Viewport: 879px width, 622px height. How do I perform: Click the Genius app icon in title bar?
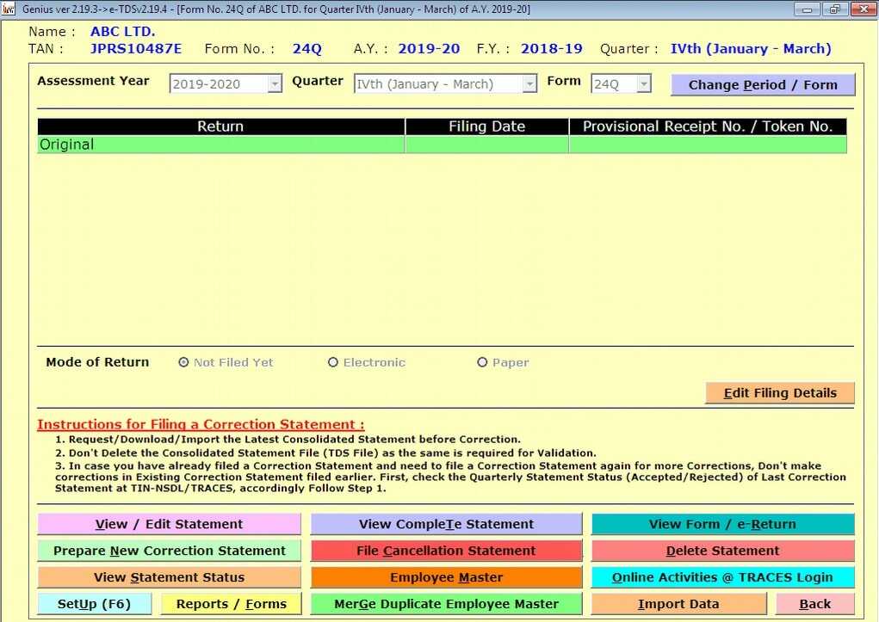coord(9,9)
